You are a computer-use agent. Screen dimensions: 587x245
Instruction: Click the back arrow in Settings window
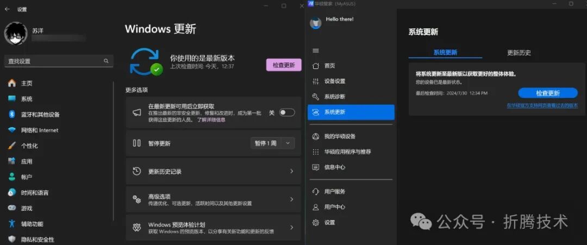[x=7, y=9]
